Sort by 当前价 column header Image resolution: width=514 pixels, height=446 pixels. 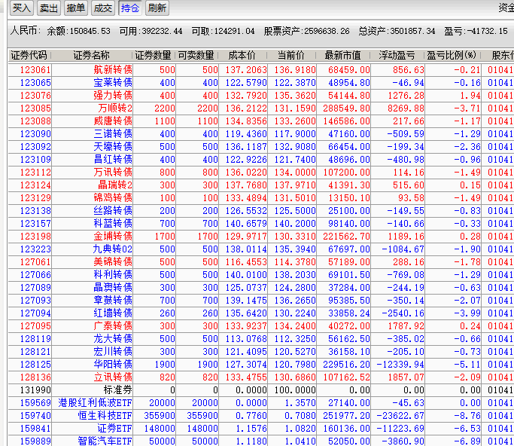(291, 56)
